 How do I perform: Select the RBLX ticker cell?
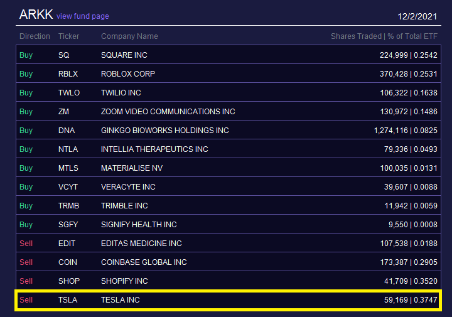[68, 74]
